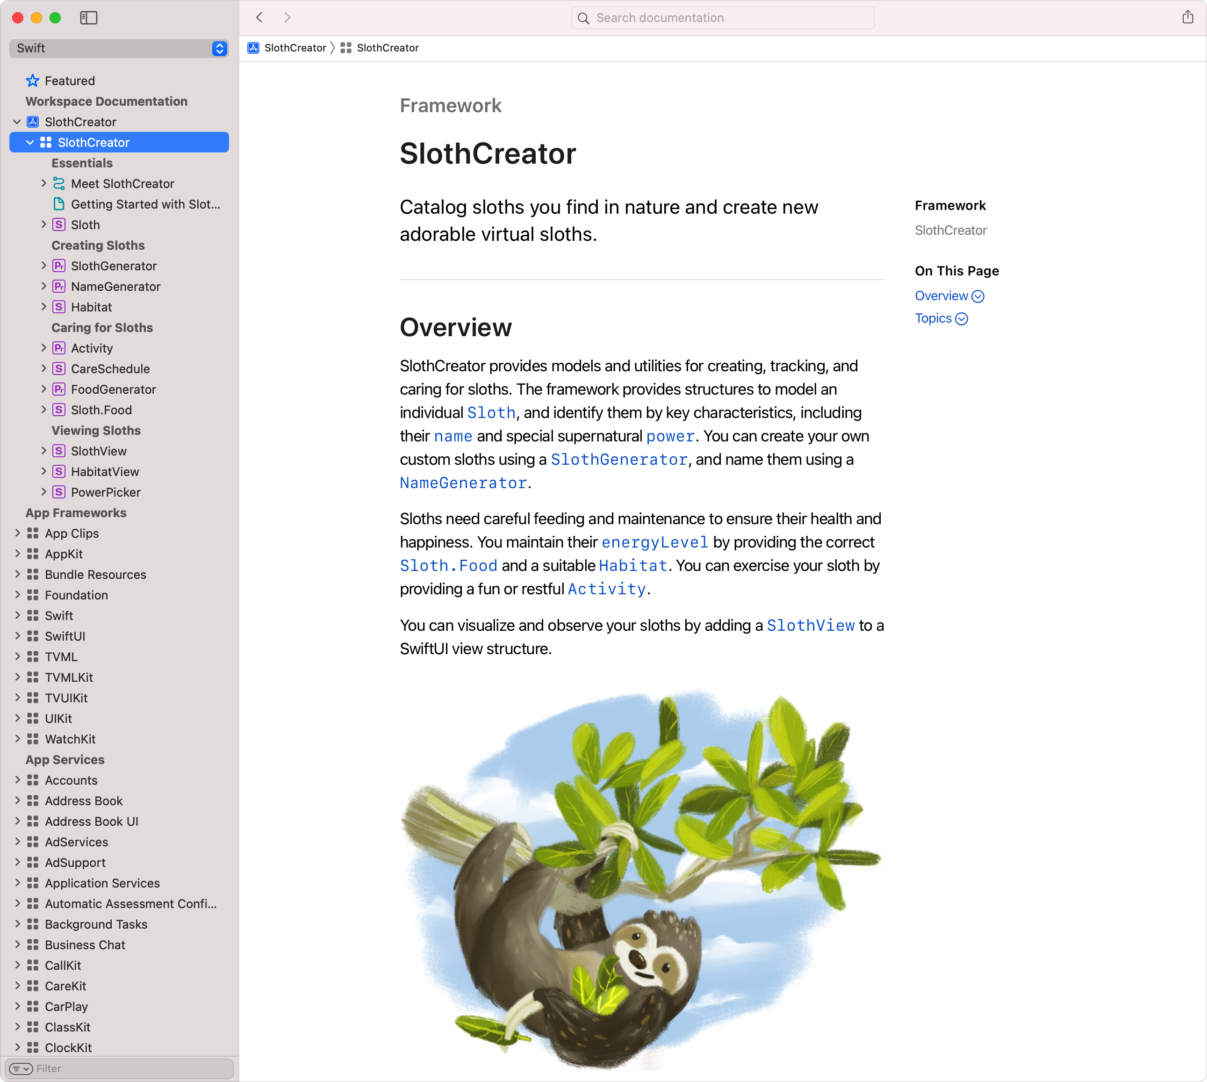Image resolution: width=1207 pixels, height=1082 pixels.
Task: Toggle the sidebar visibility icon
Action: (89, 18)
